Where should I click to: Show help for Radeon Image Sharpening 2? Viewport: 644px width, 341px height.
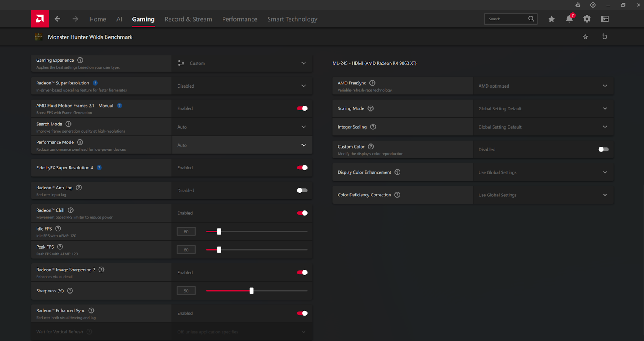point(101,270)
